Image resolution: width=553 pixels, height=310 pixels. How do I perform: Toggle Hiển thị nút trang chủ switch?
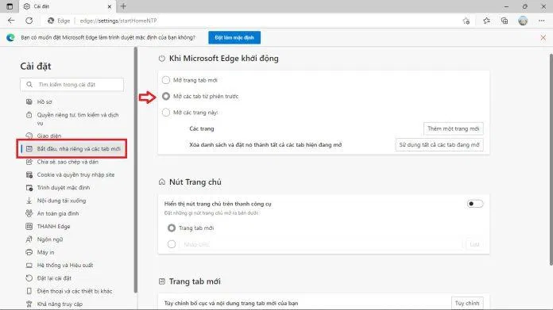click(474, 204)
